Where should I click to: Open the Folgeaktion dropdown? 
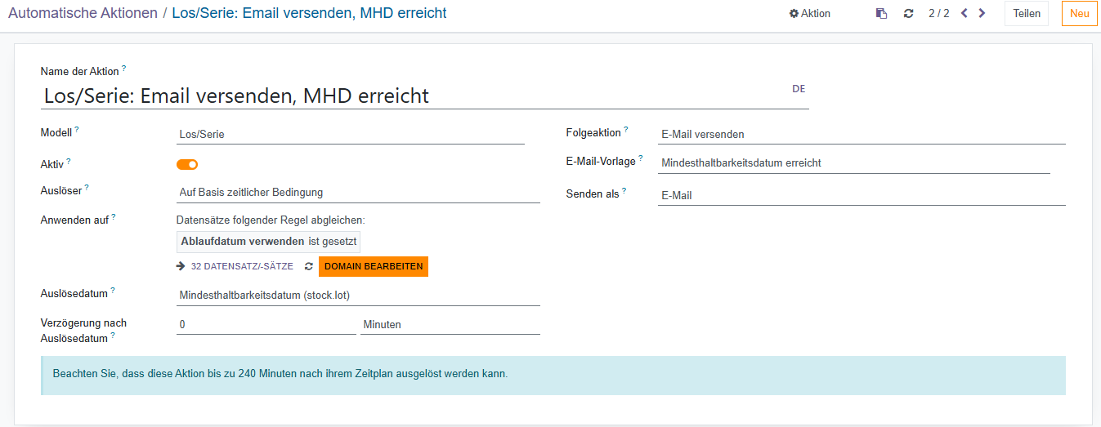click(x=861, y=134)
